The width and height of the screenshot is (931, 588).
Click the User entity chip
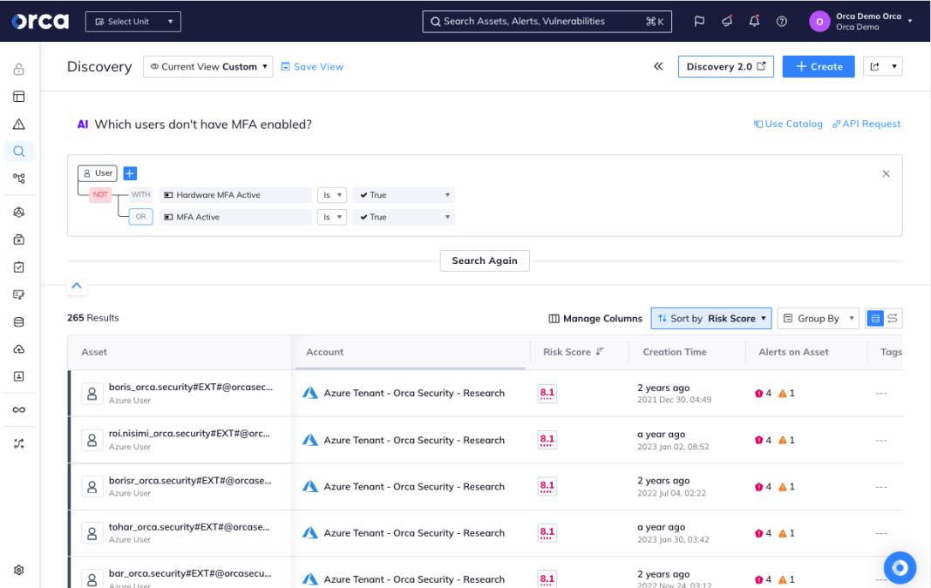tap(98, 173)
